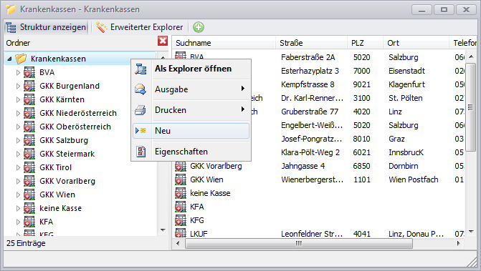The image size is (481, 271).
Task: Collapse the Krankenkassen root node
Action: pyautogui.click(x=9, y=59)
